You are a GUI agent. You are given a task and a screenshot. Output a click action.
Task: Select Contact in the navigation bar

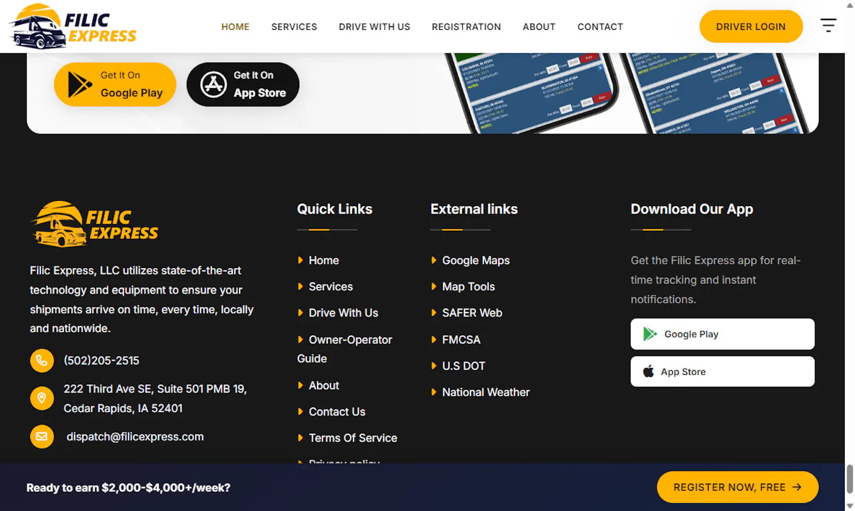600,27
